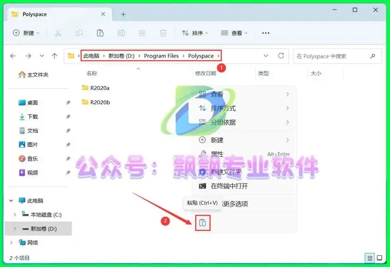
Task: Unpin 下载 using its pin icon
Action: pos(68,116)
